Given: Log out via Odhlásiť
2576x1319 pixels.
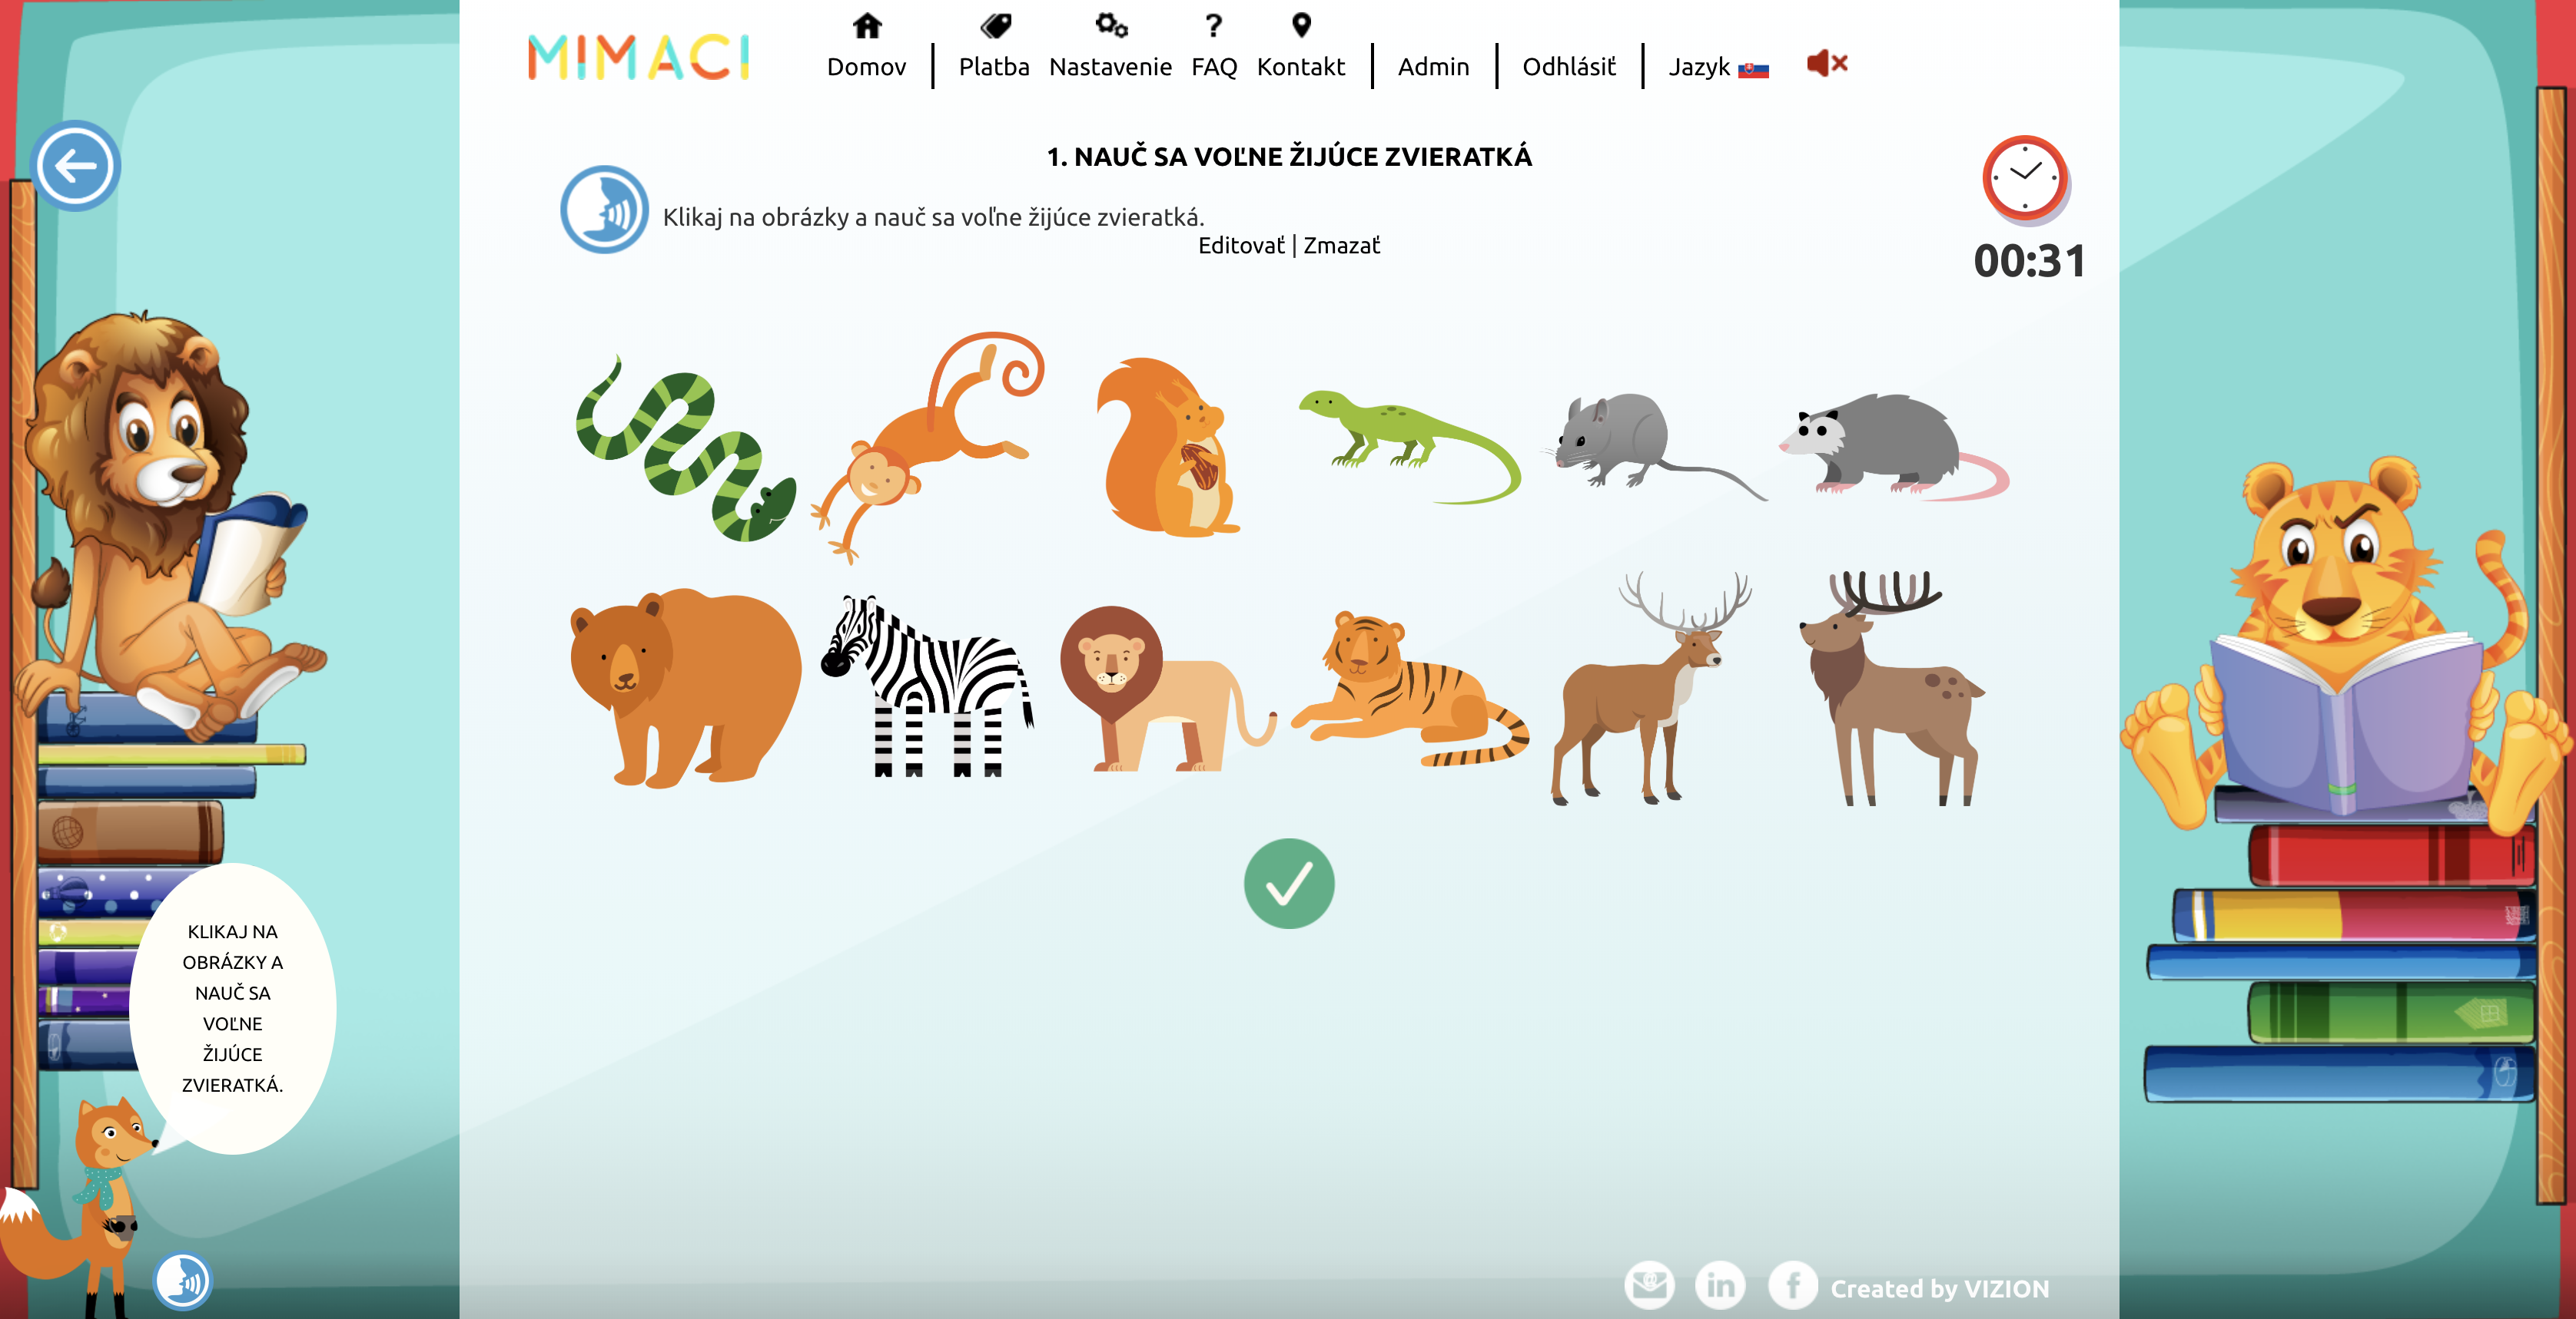Looking at the screenshot, I should [x=1568, y=67].
